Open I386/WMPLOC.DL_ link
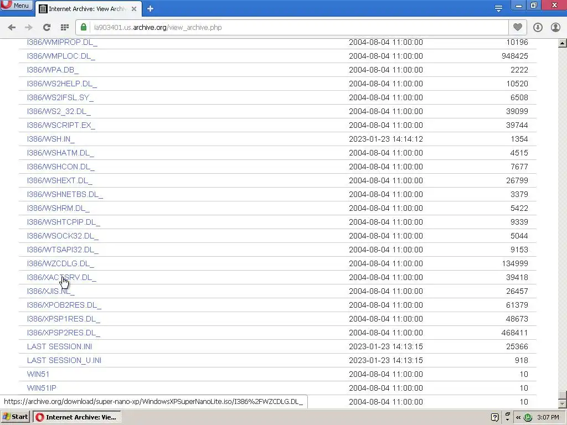 (61, 56)
